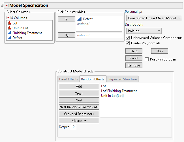Viewport: 184px width, 142px height.
Task: Select the Lot column nominal icon
Action: [9, 23]
